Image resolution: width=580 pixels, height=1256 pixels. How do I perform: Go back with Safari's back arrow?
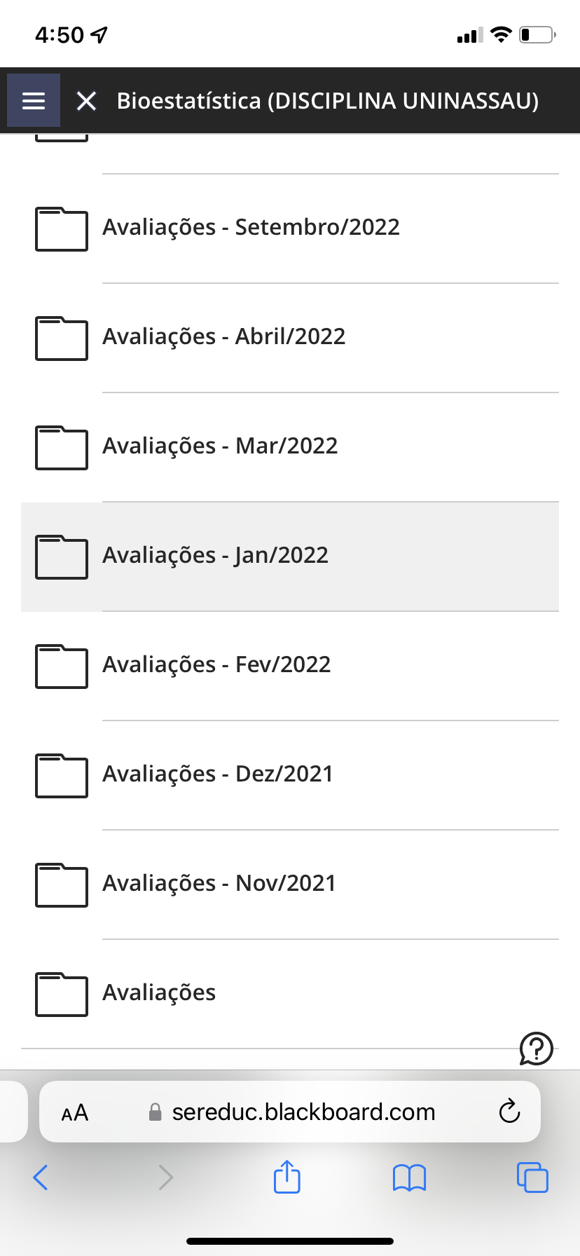tap(41, 1177)
